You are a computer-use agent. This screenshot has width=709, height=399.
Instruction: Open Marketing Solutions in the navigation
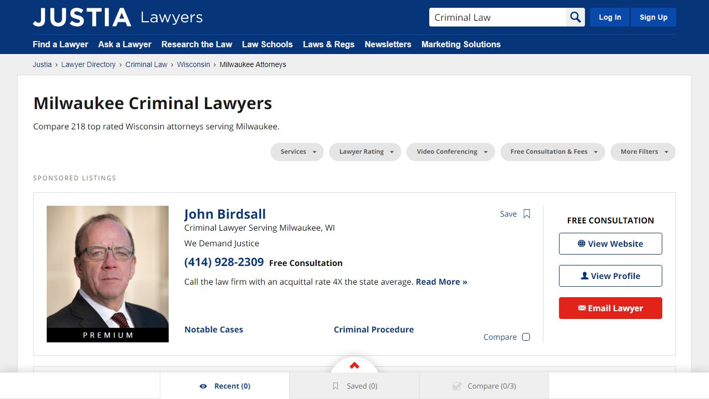461,44
